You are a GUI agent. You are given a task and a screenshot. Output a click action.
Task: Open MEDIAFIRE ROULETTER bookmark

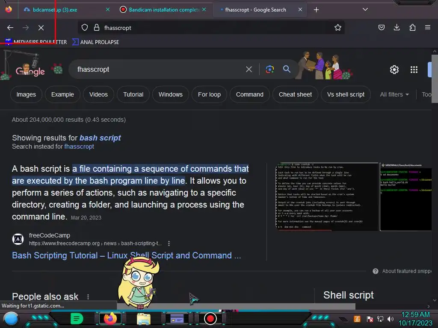click(x=36, y=42)
